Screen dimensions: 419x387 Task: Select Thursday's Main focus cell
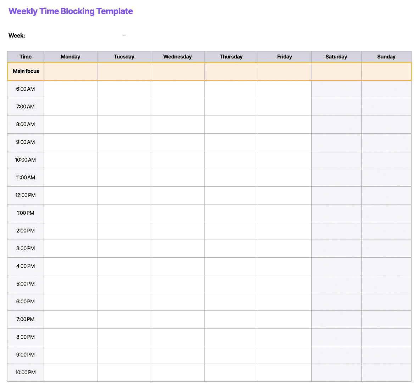coord(231,71)
